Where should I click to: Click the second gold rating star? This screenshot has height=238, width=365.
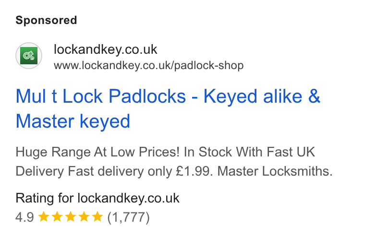(57, 216)
